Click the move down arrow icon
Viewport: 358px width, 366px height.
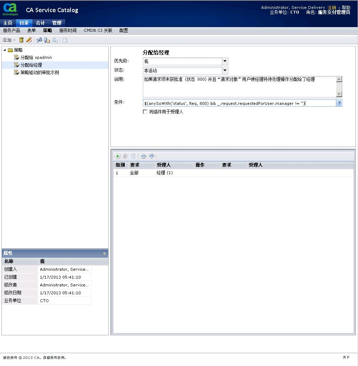pyautogui.click(x=151, y=156)
